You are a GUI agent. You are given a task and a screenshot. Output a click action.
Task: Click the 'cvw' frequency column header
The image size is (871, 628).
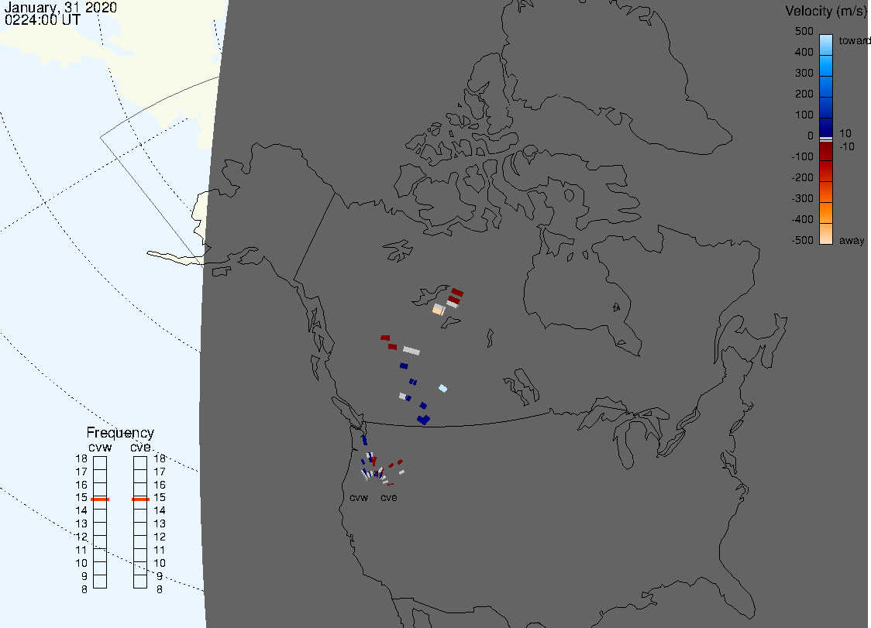[x=100, y=447]
